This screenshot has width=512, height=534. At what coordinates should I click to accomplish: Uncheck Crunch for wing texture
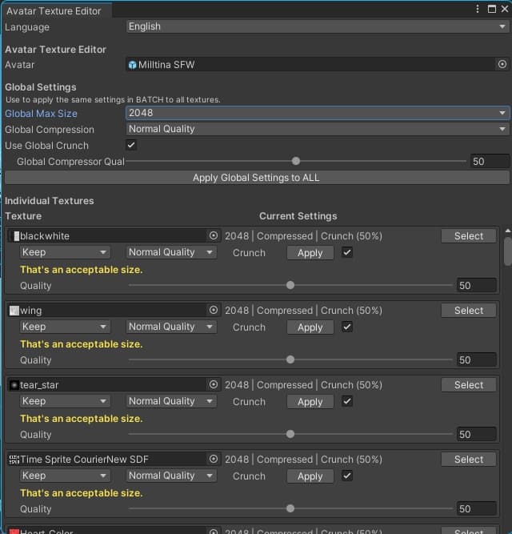347,327
